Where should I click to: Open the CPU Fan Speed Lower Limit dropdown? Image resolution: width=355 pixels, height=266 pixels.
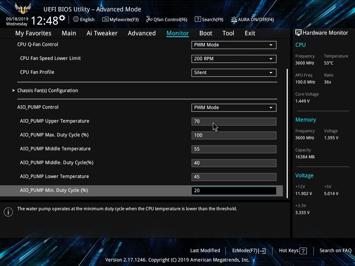234,59
